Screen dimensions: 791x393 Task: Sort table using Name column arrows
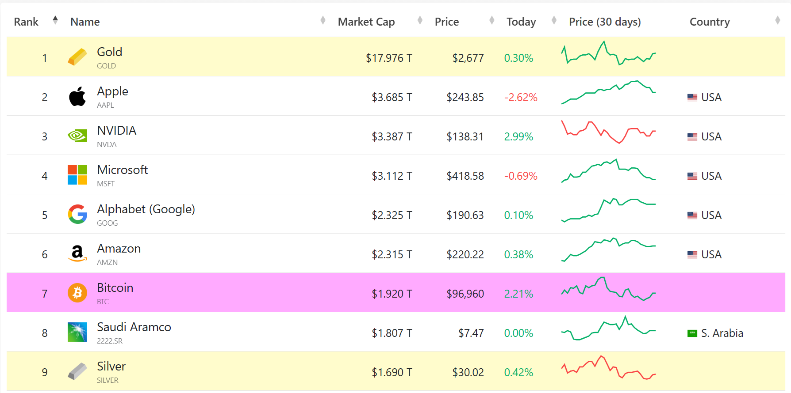tap(323, 20)
